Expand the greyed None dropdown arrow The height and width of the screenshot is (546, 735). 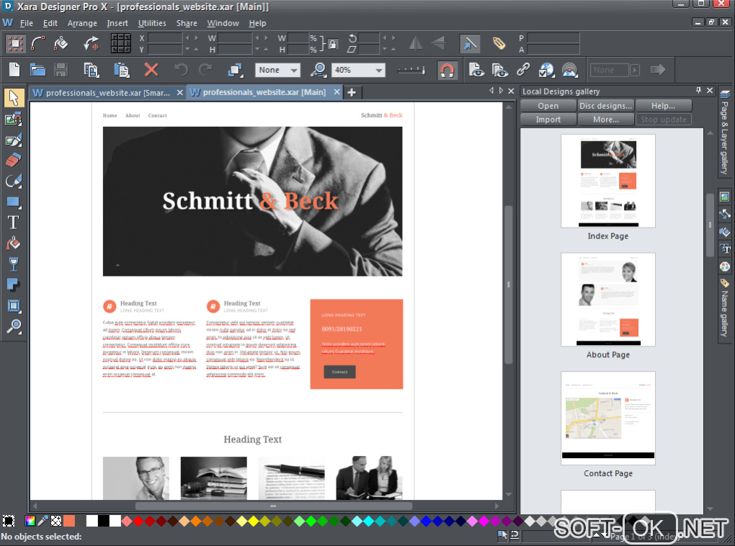point(635,71)
